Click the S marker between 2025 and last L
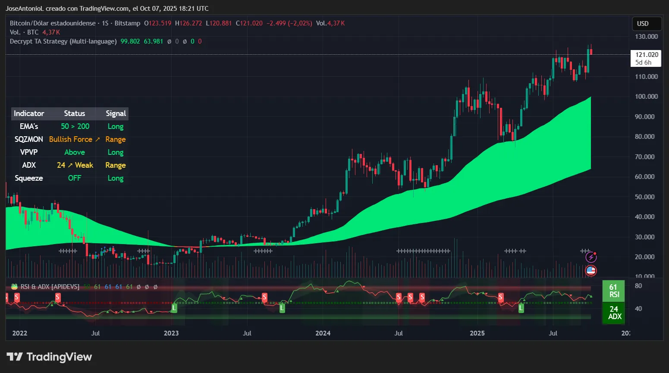The height and width of the screenshot is (373, 669). [500, 297]
